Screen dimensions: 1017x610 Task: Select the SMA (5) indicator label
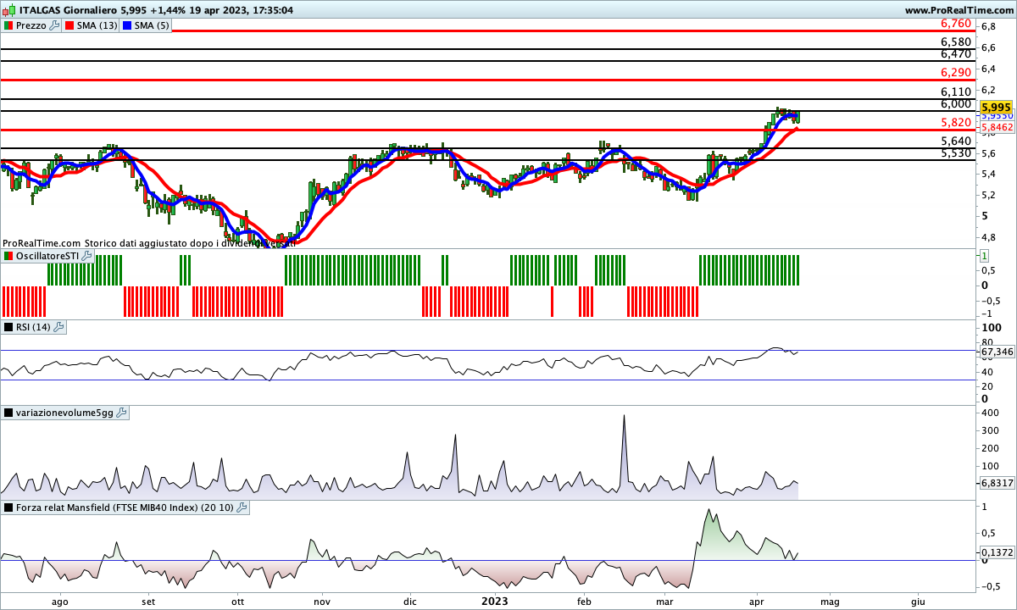tap(152, 25)
